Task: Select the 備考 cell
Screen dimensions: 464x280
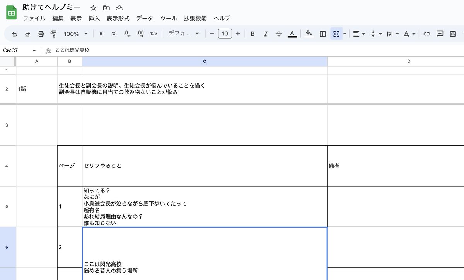Action: 396,166
